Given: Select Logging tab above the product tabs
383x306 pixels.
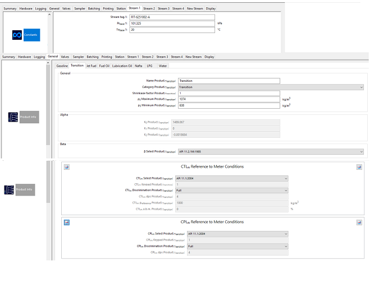Looking at the screenshot, I should [39, 57].
